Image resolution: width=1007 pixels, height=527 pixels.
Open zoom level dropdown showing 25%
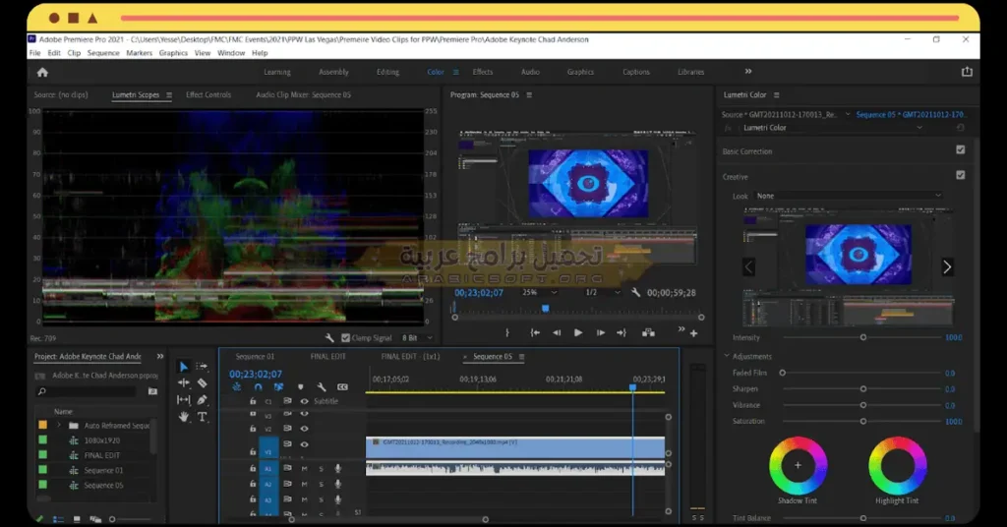pos(540,292)
